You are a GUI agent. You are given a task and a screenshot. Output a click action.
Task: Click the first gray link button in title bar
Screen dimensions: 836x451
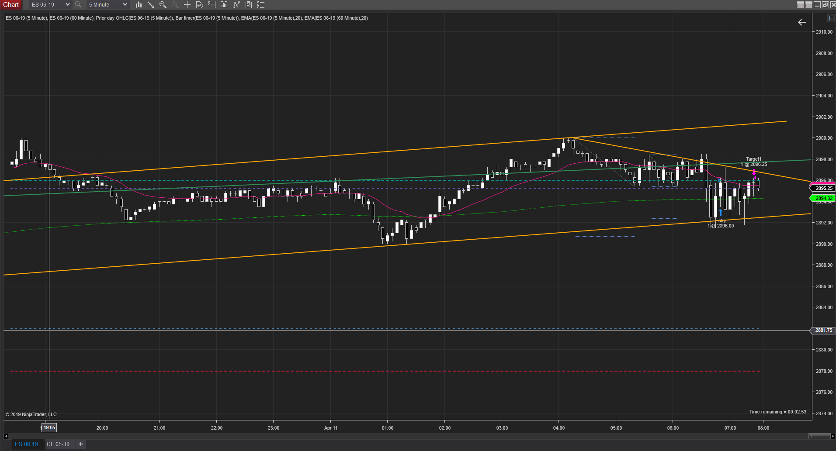tap(801, 5)
